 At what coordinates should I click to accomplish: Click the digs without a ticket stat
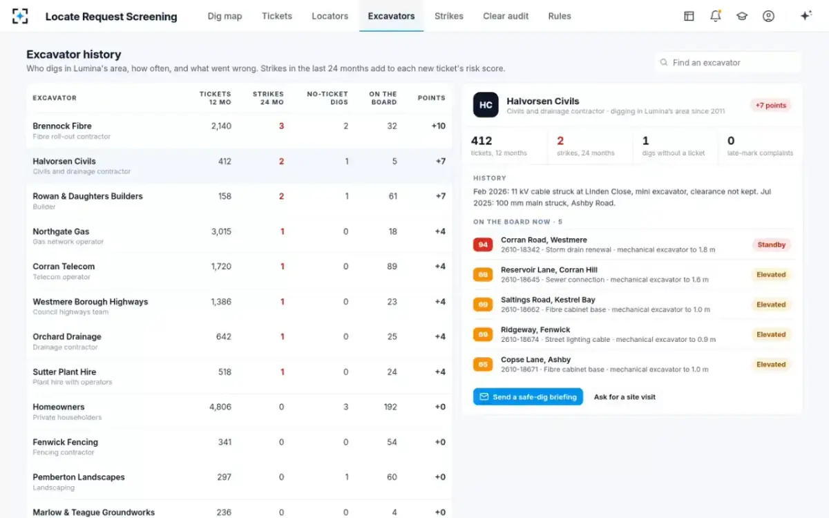pyautogui.click(x=676, y=146)
